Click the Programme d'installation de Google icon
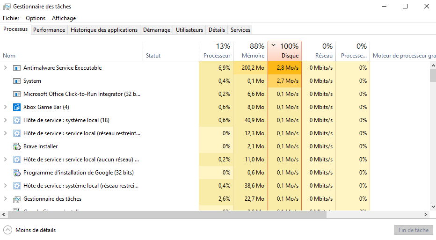This screenshot has height=240, width=436. pos(17,173)
